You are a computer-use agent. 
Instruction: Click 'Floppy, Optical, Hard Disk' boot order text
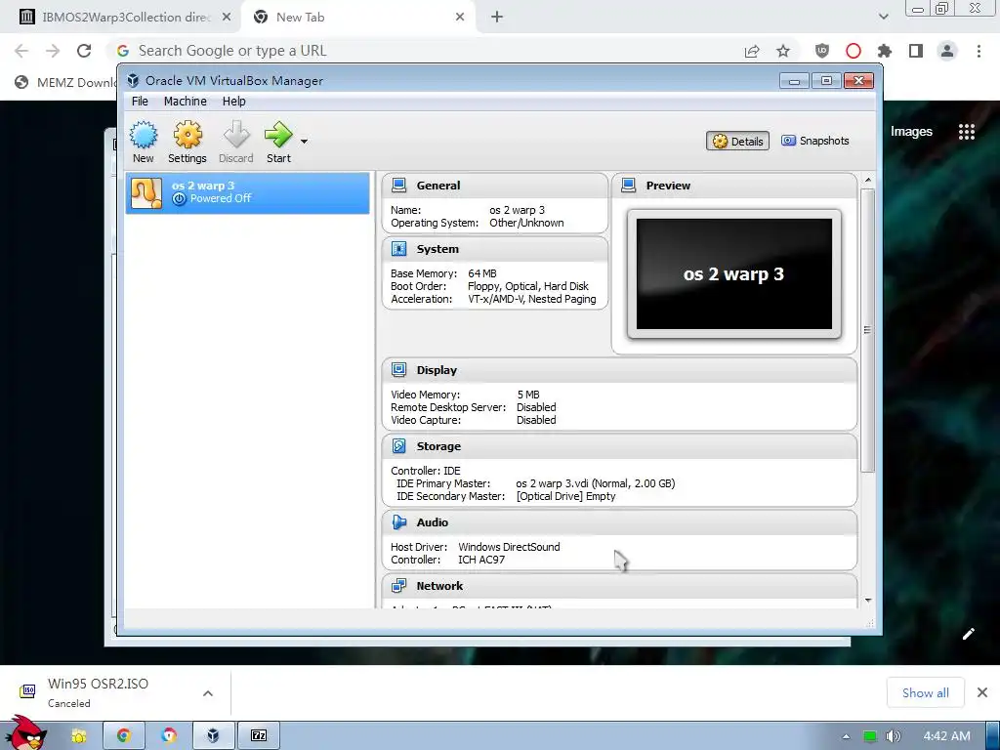pyautogui.click(x=528, y=286)
